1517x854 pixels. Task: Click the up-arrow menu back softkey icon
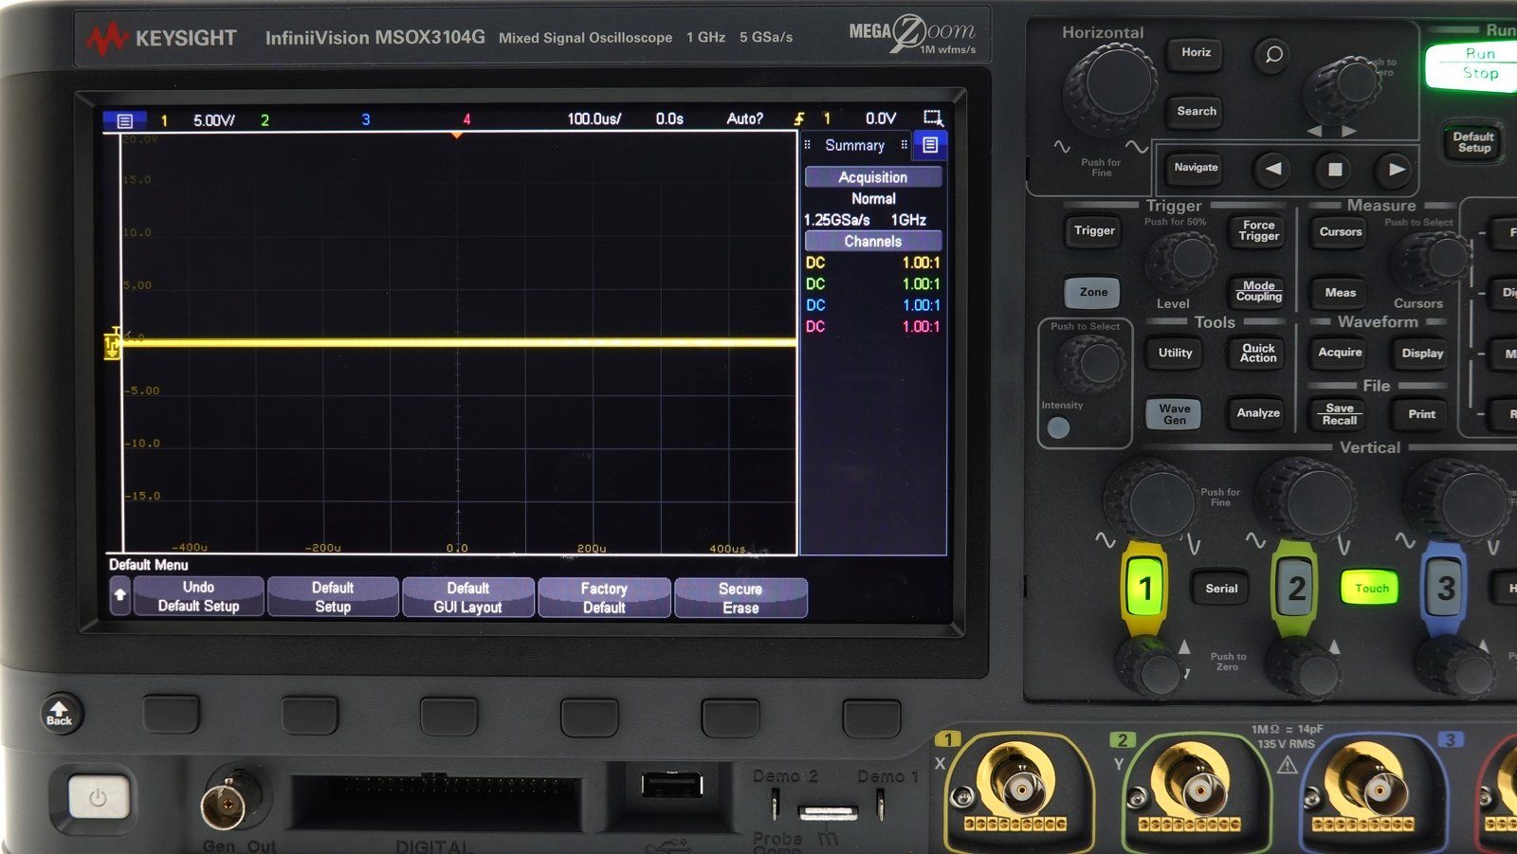[119, 596]
